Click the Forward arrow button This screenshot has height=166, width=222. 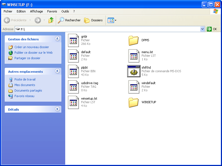pyautogui.click(x=38, y=20)
